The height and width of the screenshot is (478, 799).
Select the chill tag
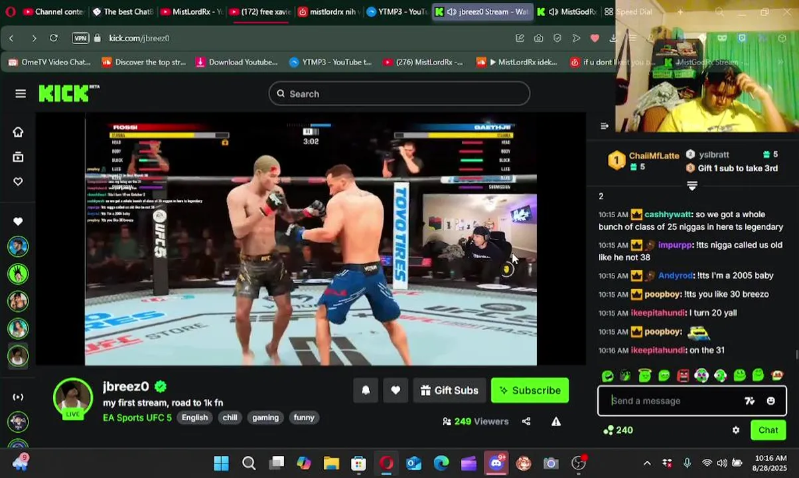[230, 418]
